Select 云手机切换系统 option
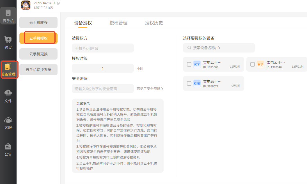Viewport: 307px width, 184px height. point(38,70)
